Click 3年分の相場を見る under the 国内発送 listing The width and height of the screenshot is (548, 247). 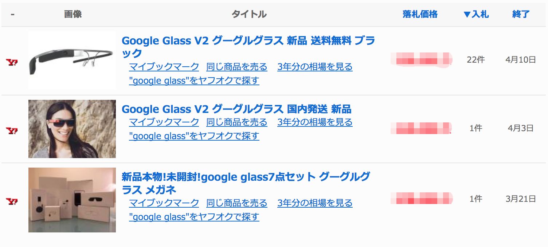pyautogui.click(x=315, y=122)
